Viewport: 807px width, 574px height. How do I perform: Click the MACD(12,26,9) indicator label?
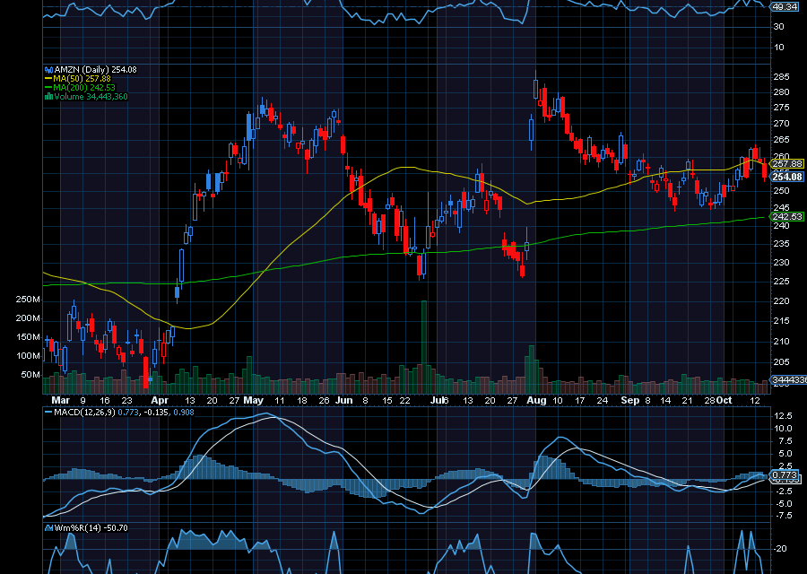coord(85,413)
